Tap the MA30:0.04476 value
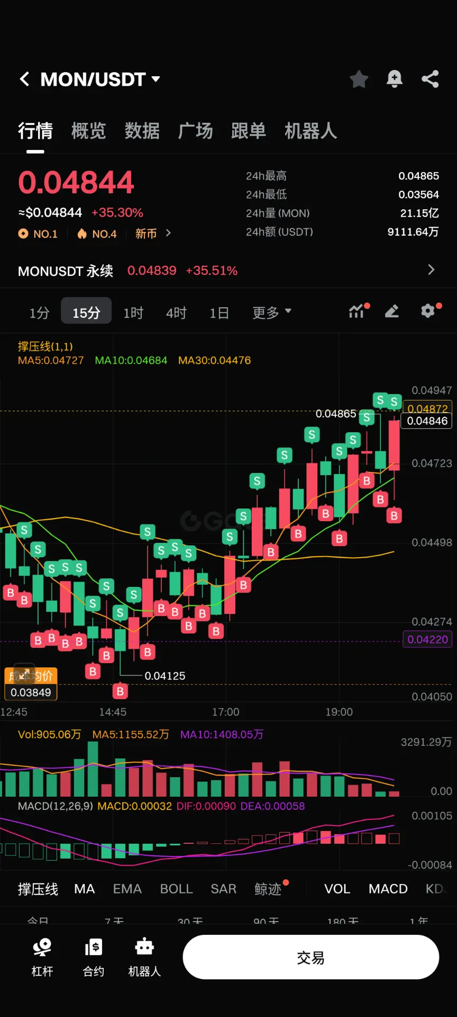 pos(215,361)
